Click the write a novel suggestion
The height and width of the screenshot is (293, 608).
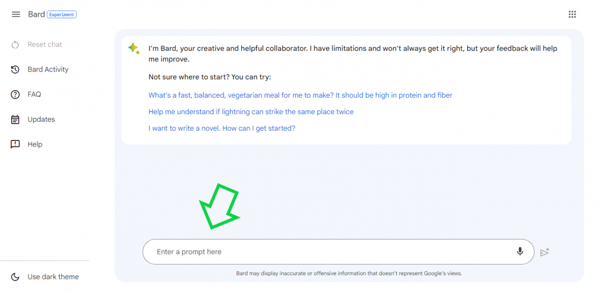point(221,128)
